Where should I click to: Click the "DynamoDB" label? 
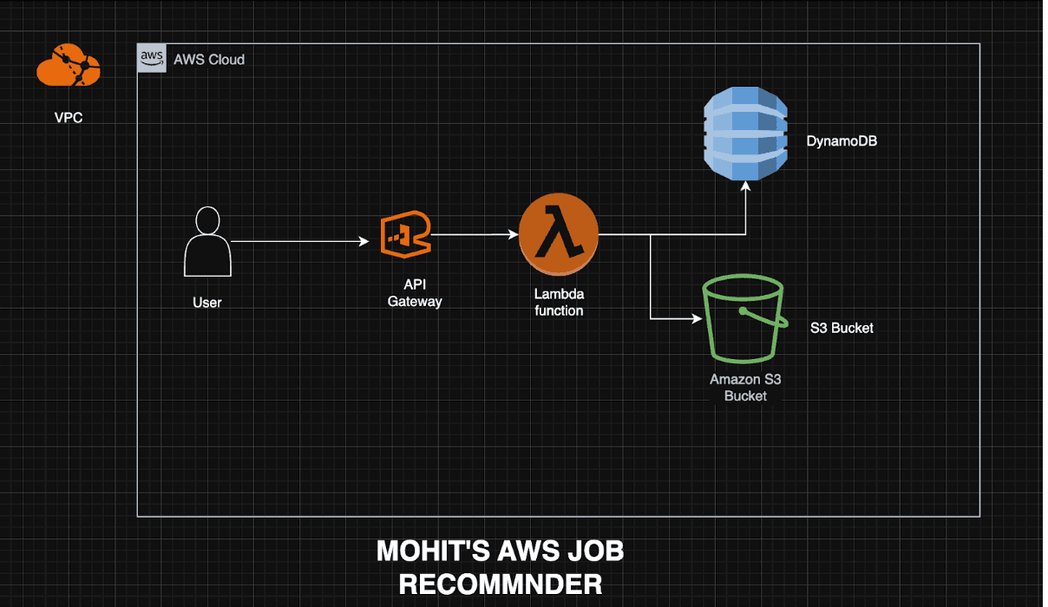click(842, 140)
